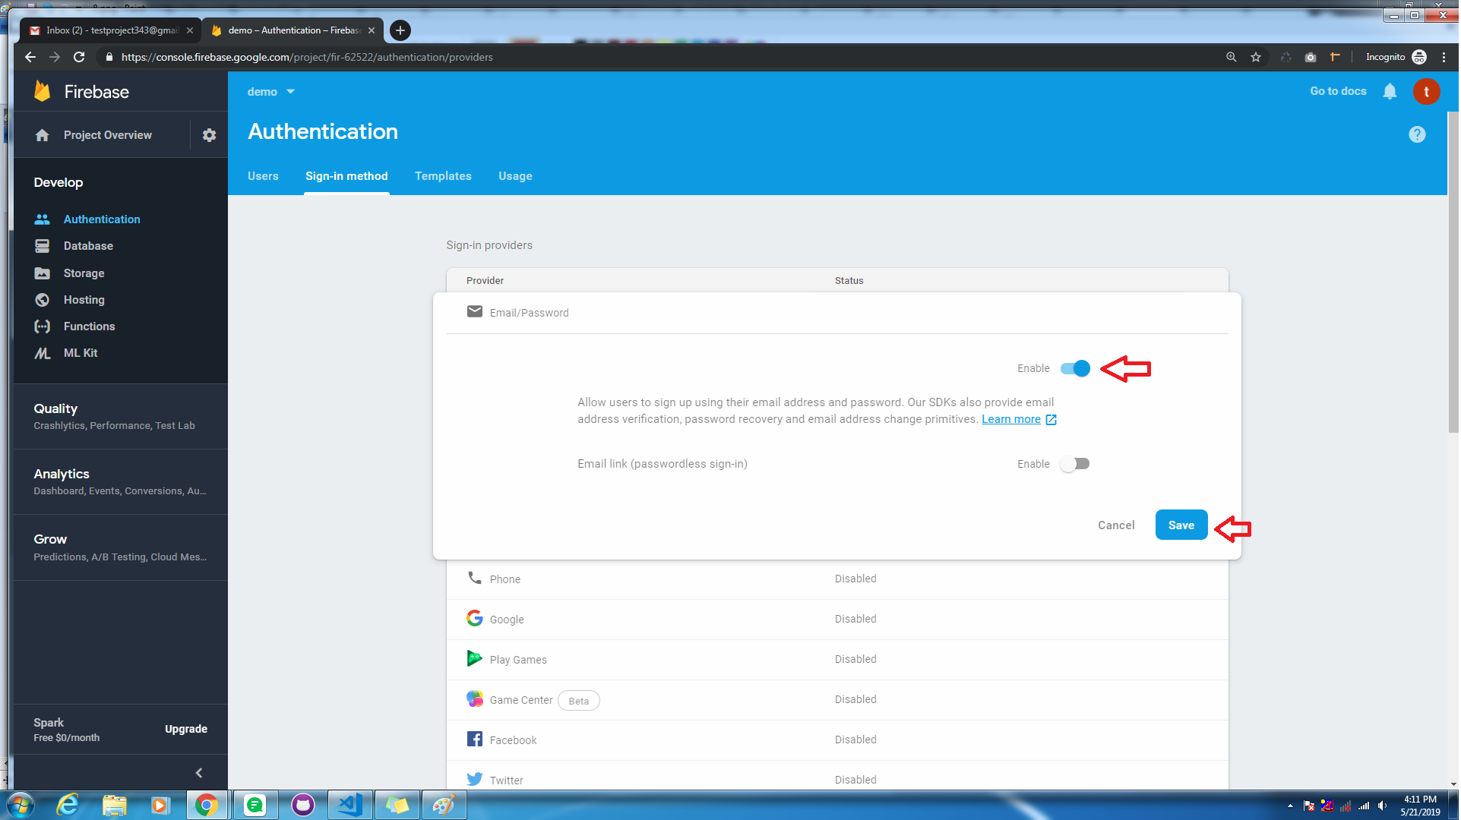Select the Google sign-in provider row
Screen dimensions: 1461x820
[507, 620]
